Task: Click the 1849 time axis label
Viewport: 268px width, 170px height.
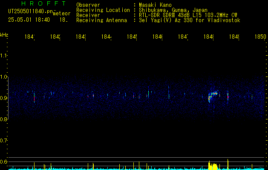Action: point(234,37)
